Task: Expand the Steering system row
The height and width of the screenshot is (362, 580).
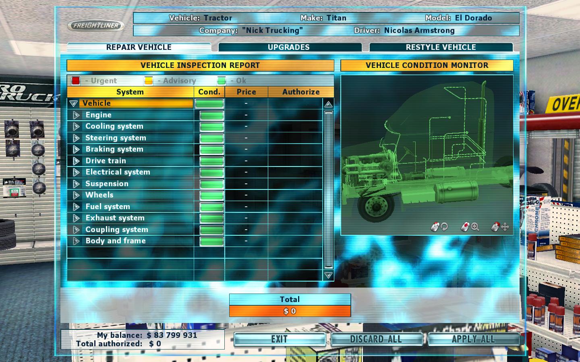Action: pyautogui.click(x=76, y=138)
